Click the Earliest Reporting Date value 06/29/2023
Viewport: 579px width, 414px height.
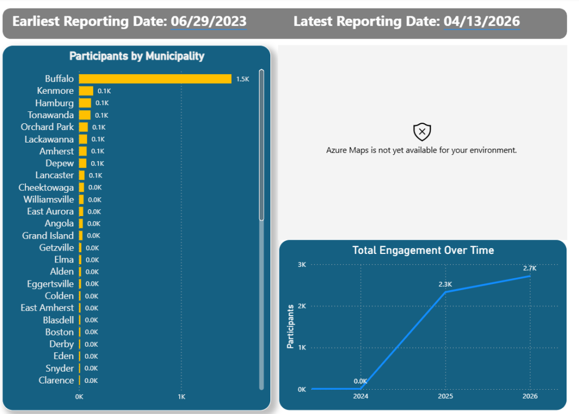[x=208, y=21]
